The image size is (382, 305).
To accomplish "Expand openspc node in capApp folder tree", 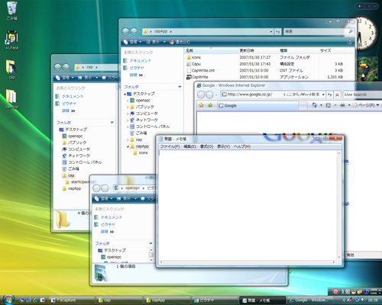I will pyautogui.click(x=128, y=101).
